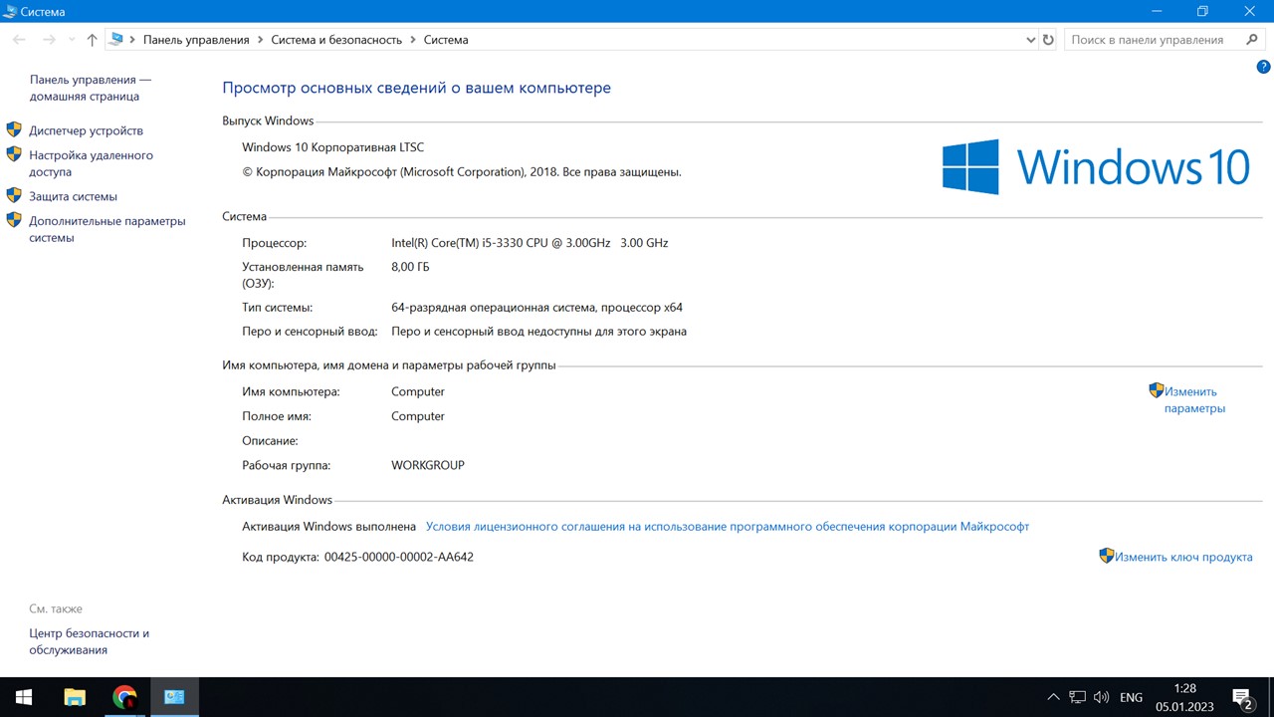Click the blue help question mark icon
Image resolution: width=1274 pixels, height=717 pixels.
1264,68
